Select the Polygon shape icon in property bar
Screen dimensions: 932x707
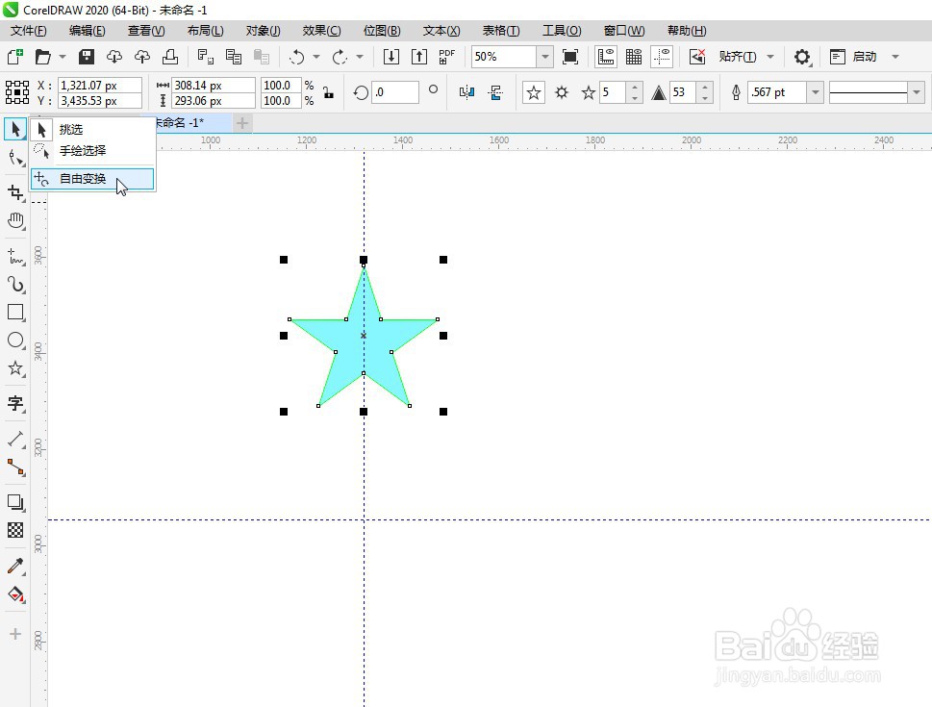click(x=534, y=92)
